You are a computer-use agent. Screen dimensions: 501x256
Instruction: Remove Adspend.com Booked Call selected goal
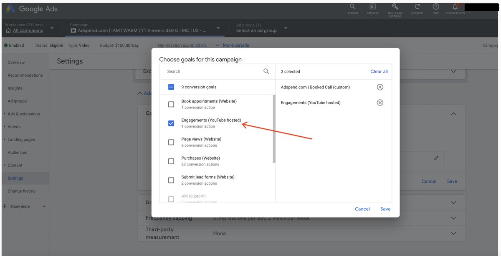(x=380, y=87)
